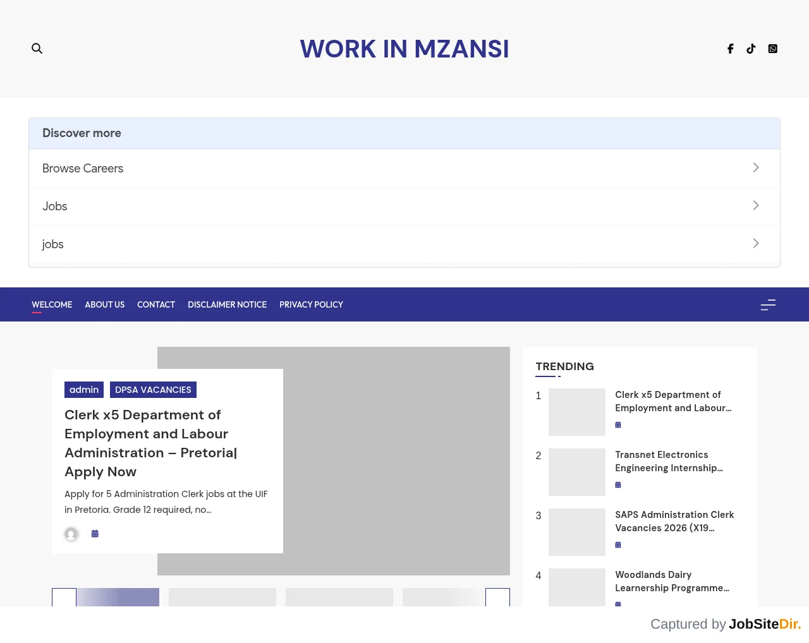Click calendar icon under SAPS Administration Clerk item

[x=618, y=545]
